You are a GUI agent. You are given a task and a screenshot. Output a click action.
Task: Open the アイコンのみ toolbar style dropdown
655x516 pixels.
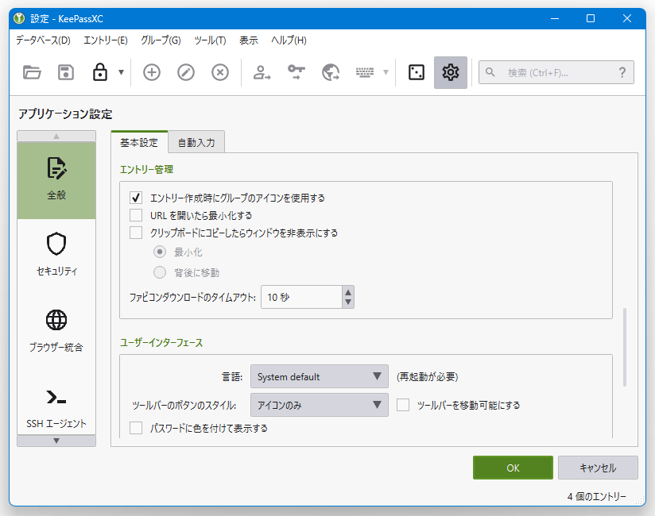click(x=320, y=405)
